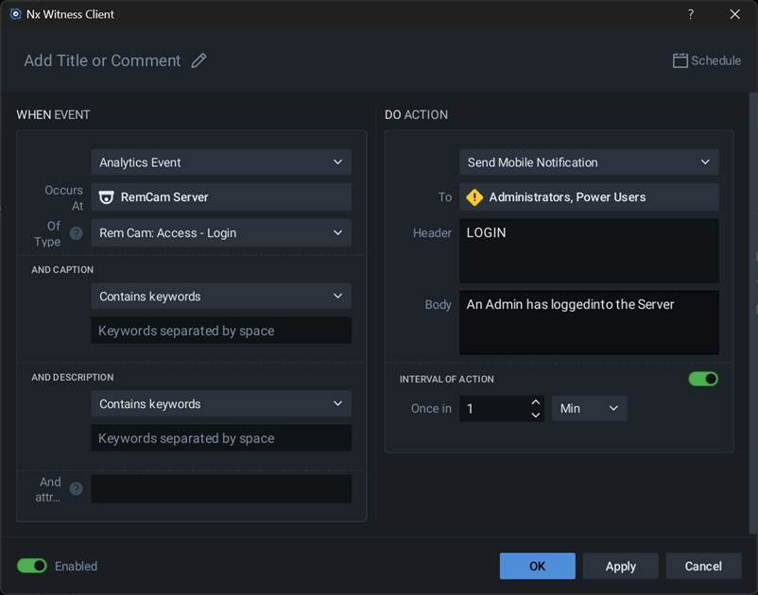Screen dimensions: 758x595
Task: Open the Send Mobile Notification dropdown
Action: point(589,162)
